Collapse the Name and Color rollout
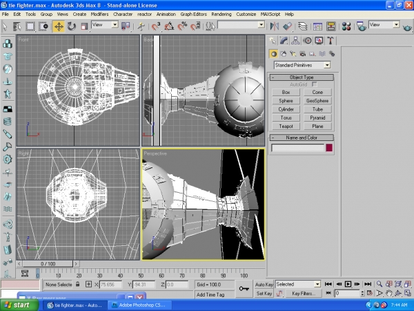The width and height of the screenshot is (414, 311). (x=302, y=138)
